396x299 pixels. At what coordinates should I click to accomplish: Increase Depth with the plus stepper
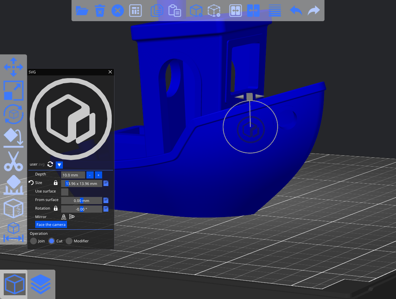tap(98, 175)
